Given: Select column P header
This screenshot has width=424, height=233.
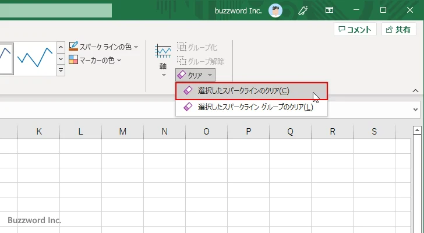Looking at the screenshot, I should click(248, 132).
